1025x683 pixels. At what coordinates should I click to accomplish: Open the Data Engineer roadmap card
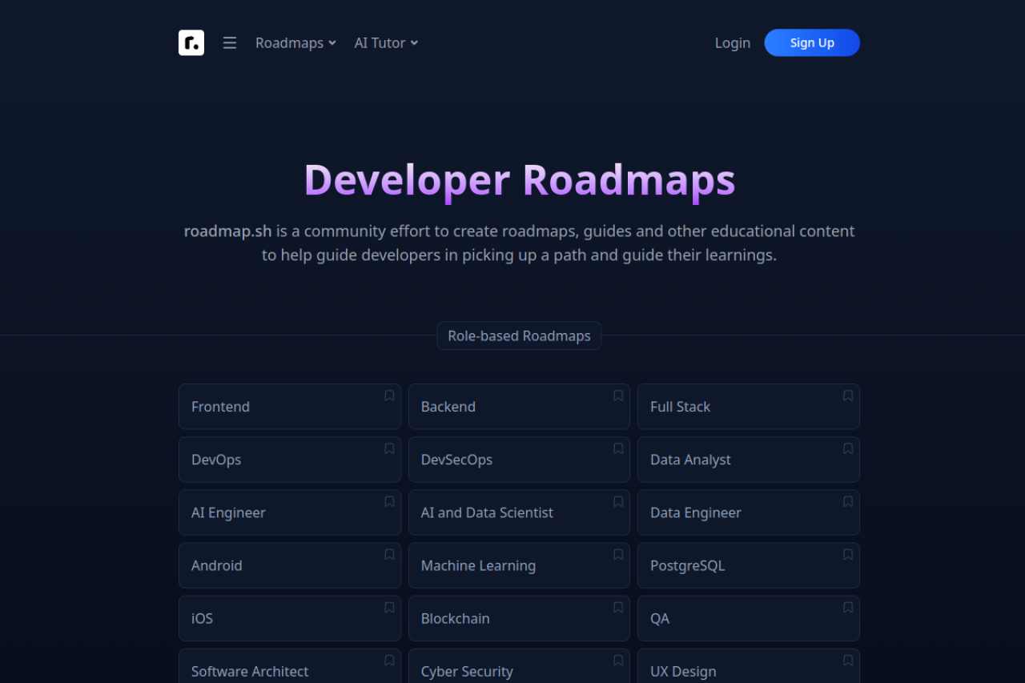[749, 512]
